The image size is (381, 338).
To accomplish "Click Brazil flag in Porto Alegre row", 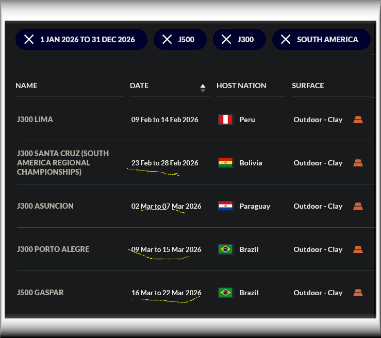I will (226, 249).
